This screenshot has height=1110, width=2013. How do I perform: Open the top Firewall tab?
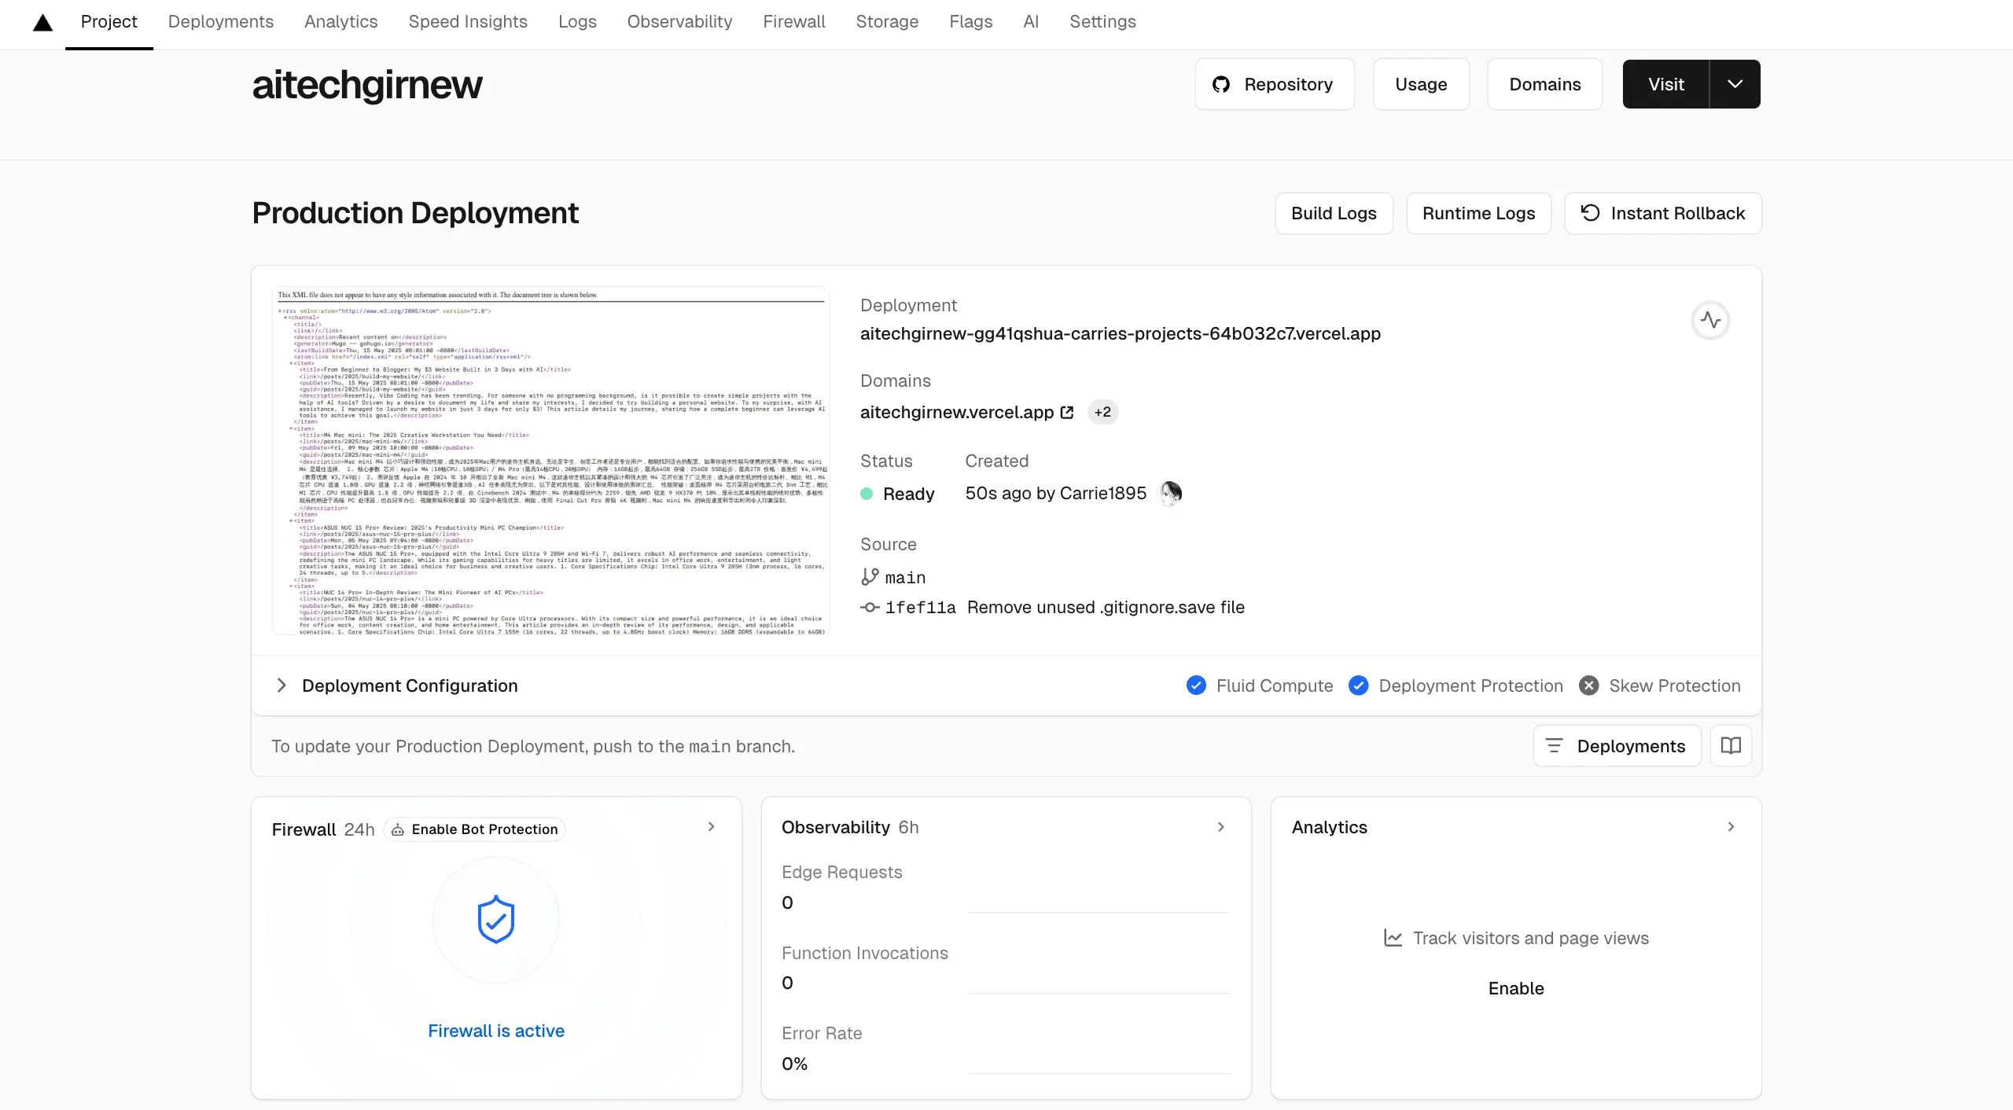pos(794,22)
